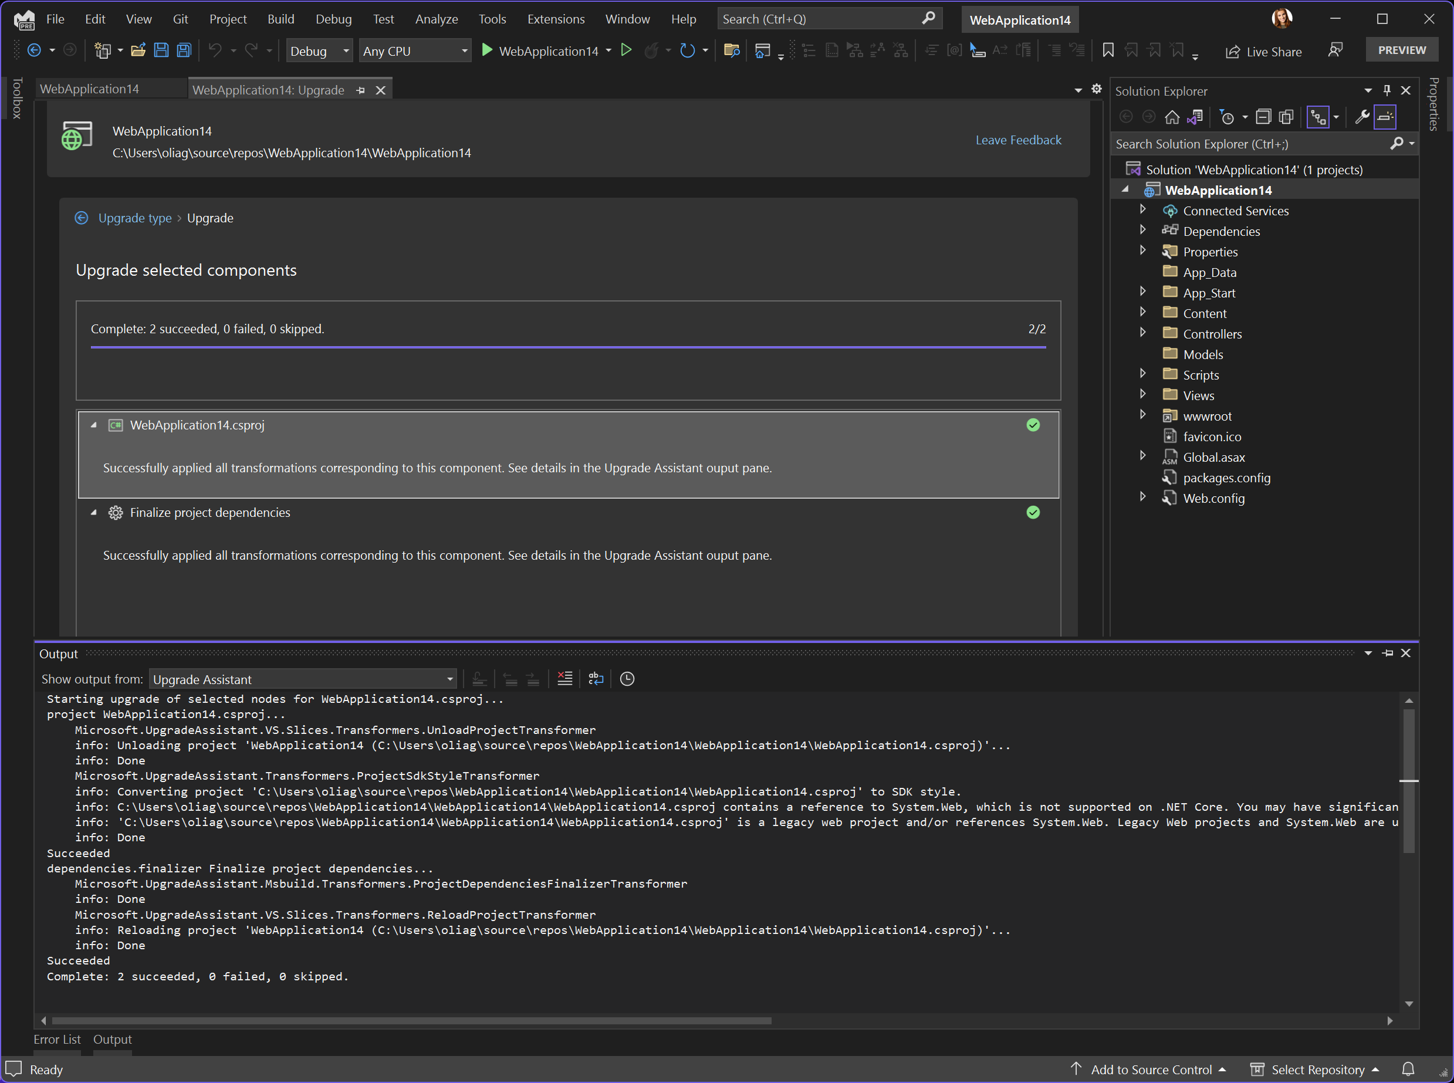Click the Restart circular arrow icon
The width and height of the screenshot is (1454, 1083).
click(x=687, y=50)
